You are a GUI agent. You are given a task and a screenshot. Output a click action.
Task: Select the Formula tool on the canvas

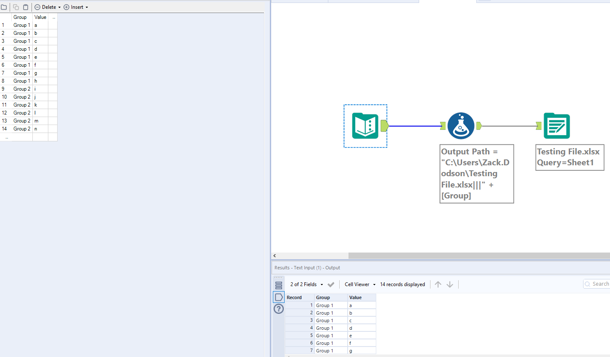(x=461, y=125)
